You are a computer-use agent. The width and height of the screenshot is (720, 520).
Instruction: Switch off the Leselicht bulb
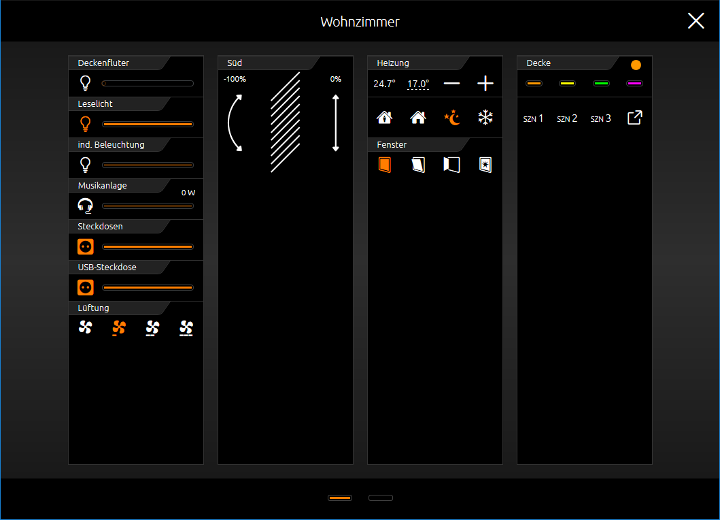(86, 124)
